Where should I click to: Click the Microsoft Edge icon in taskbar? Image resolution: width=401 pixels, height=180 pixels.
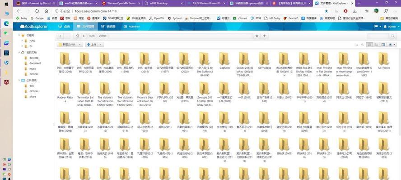tap(6, 23)
